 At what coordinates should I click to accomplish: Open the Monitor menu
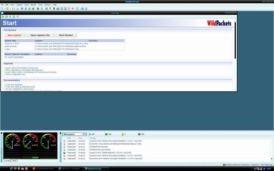[33, 5]
